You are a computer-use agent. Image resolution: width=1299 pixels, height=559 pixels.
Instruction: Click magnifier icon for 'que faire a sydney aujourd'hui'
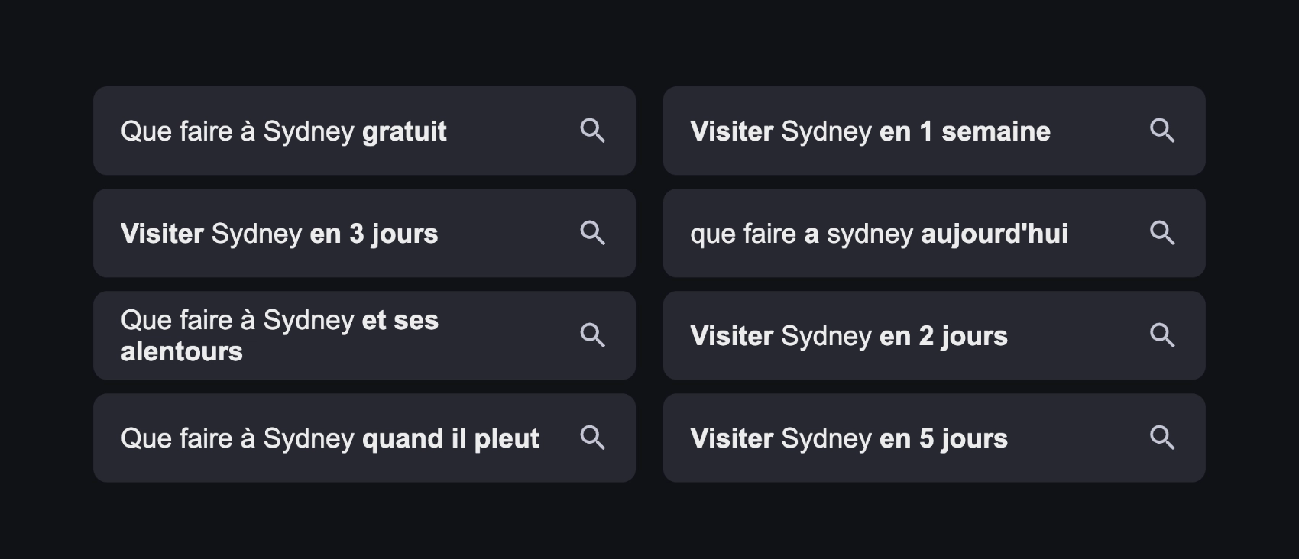point(1162,233)
